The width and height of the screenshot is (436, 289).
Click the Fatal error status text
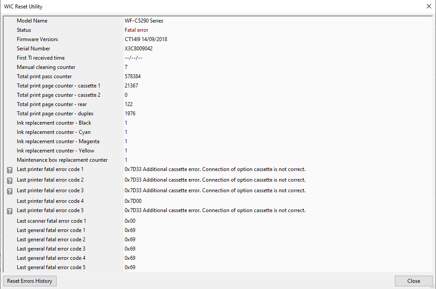pyautogui.click(x=137, y=30)
